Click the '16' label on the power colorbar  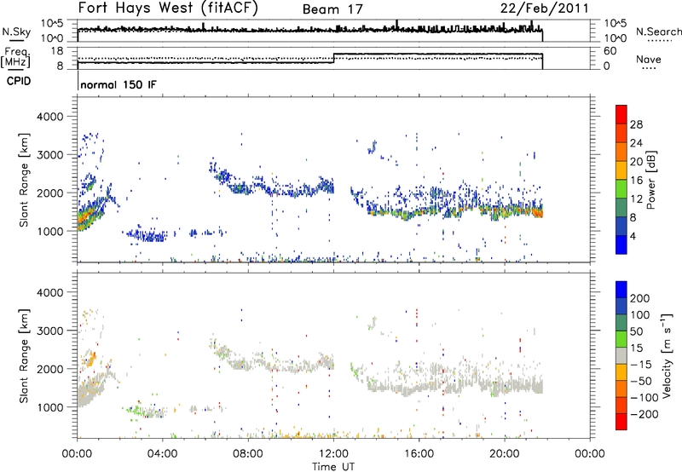[636, 181]
